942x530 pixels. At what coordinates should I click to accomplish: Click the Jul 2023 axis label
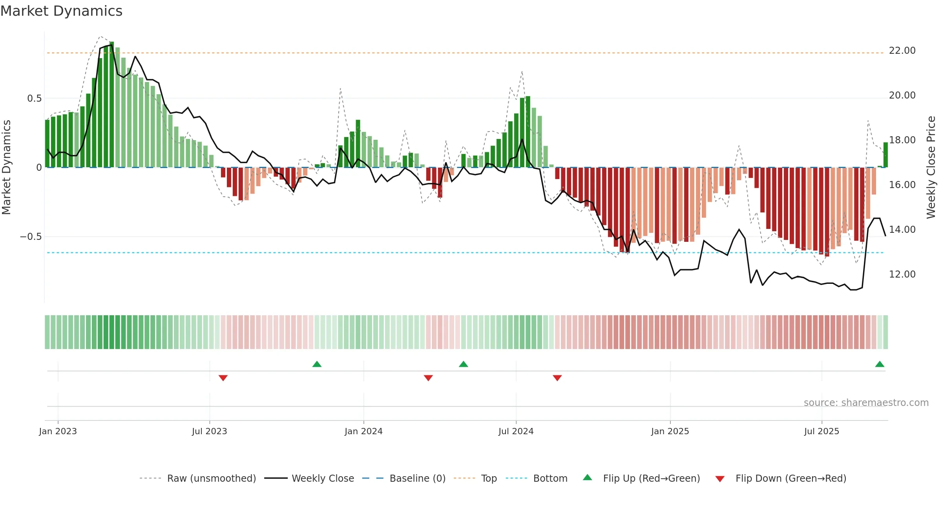210,431
